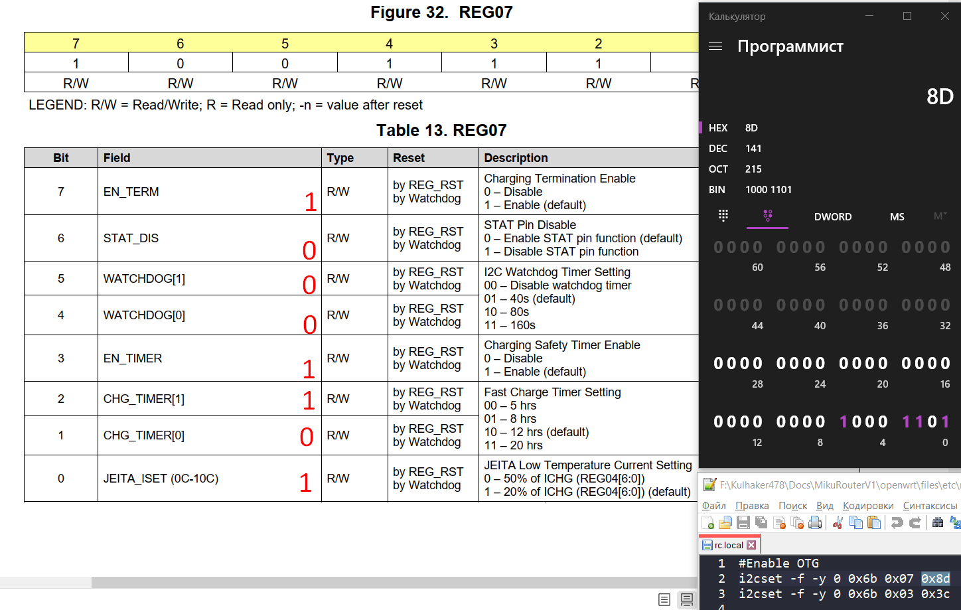This screenshot has width=961, height=610.
Task: Click the Close All documents toolbar icon
Action: click(797, 523)
